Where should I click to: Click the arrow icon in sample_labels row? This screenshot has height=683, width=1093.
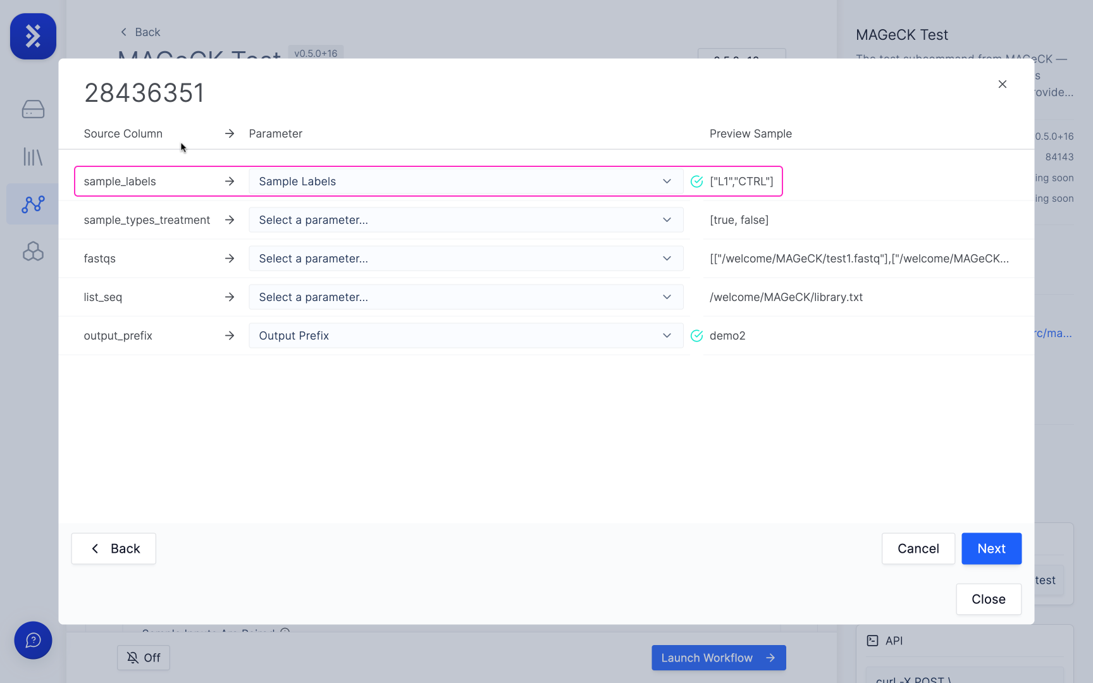coord(230,182)
